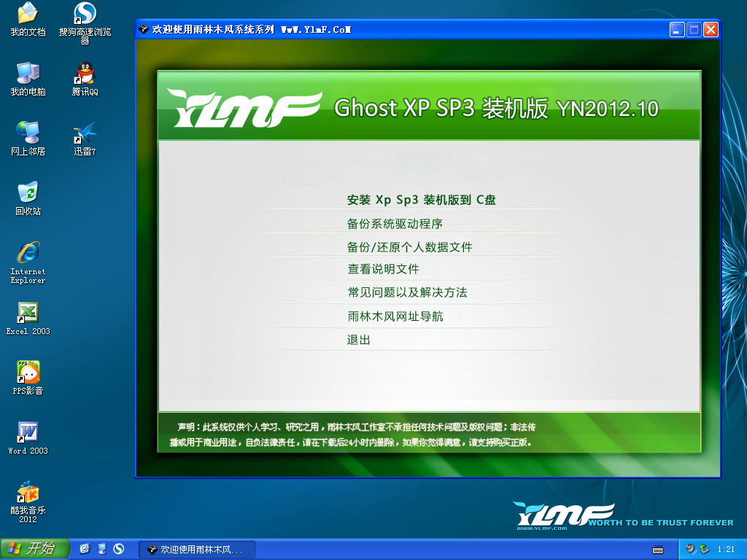Viewport: 747px width, 560px height.
Task: Click the Word 2003 desktop shortcut
Action: pyautogui.click(x=28, y=437)
